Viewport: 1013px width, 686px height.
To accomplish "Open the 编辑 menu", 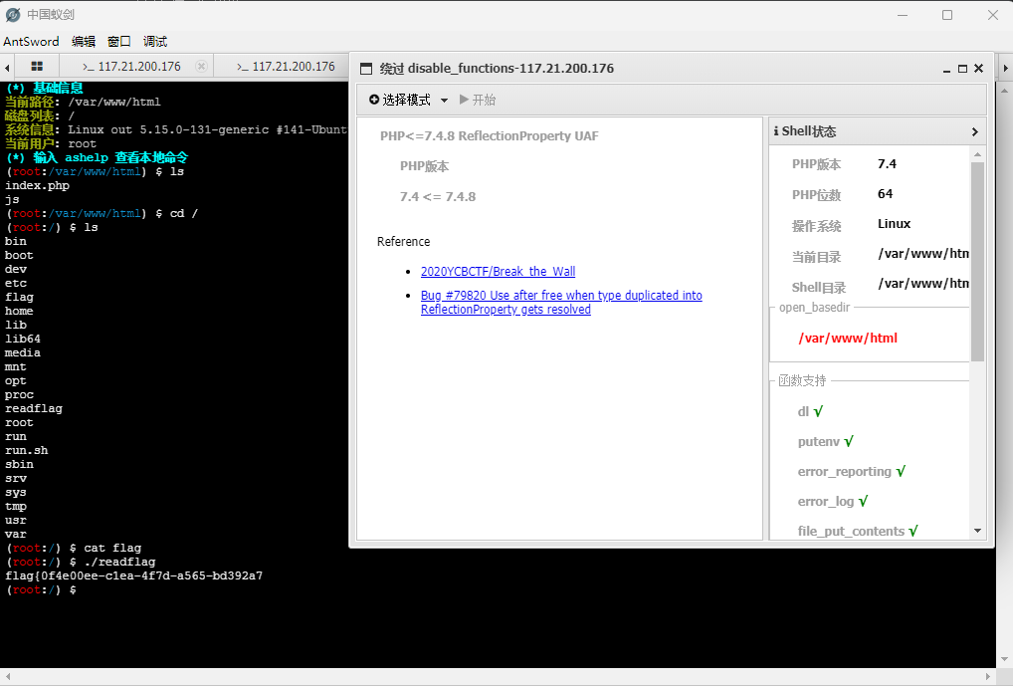I will pyautogui.click(x=84, y=42).
